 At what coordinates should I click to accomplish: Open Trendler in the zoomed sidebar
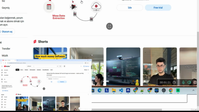click(6, 49)
